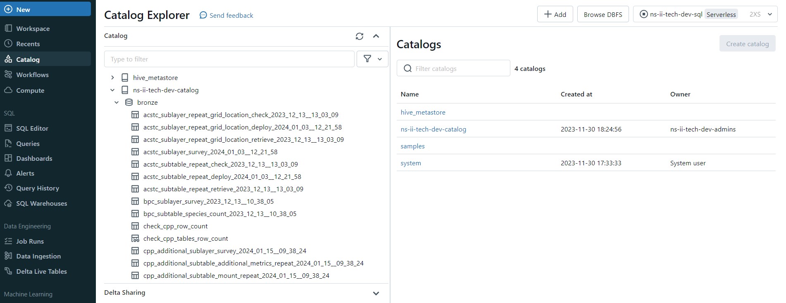Click owner cell ns-ii-tech-dev-admins
Image resolution: width=786 pixels, height=303 pixels.
pos(703,129)
